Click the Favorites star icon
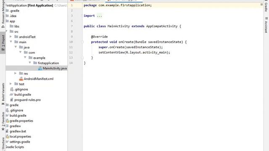269x151 pixels. click(3, 129)
